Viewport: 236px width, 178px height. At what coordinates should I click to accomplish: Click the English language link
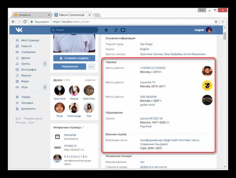tap(144, 49)
